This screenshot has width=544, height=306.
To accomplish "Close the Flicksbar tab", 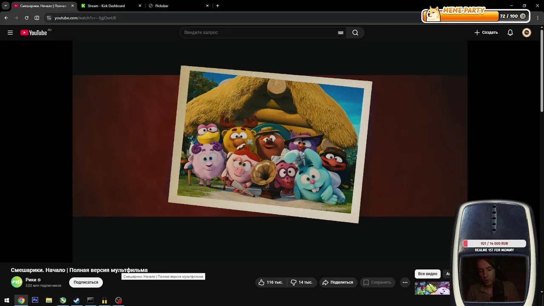I will point(207,6).
